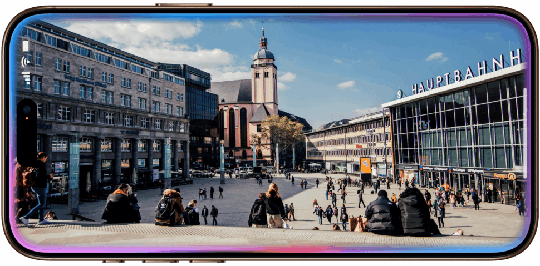Viewport: 540px width, 266px height.
Task: Click the two people in black puffer jackets
Action: pos(398,213)
